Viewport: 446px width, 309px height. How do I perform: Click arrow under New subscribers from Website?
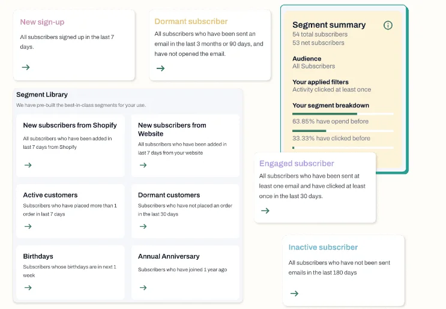pos(143,165)
